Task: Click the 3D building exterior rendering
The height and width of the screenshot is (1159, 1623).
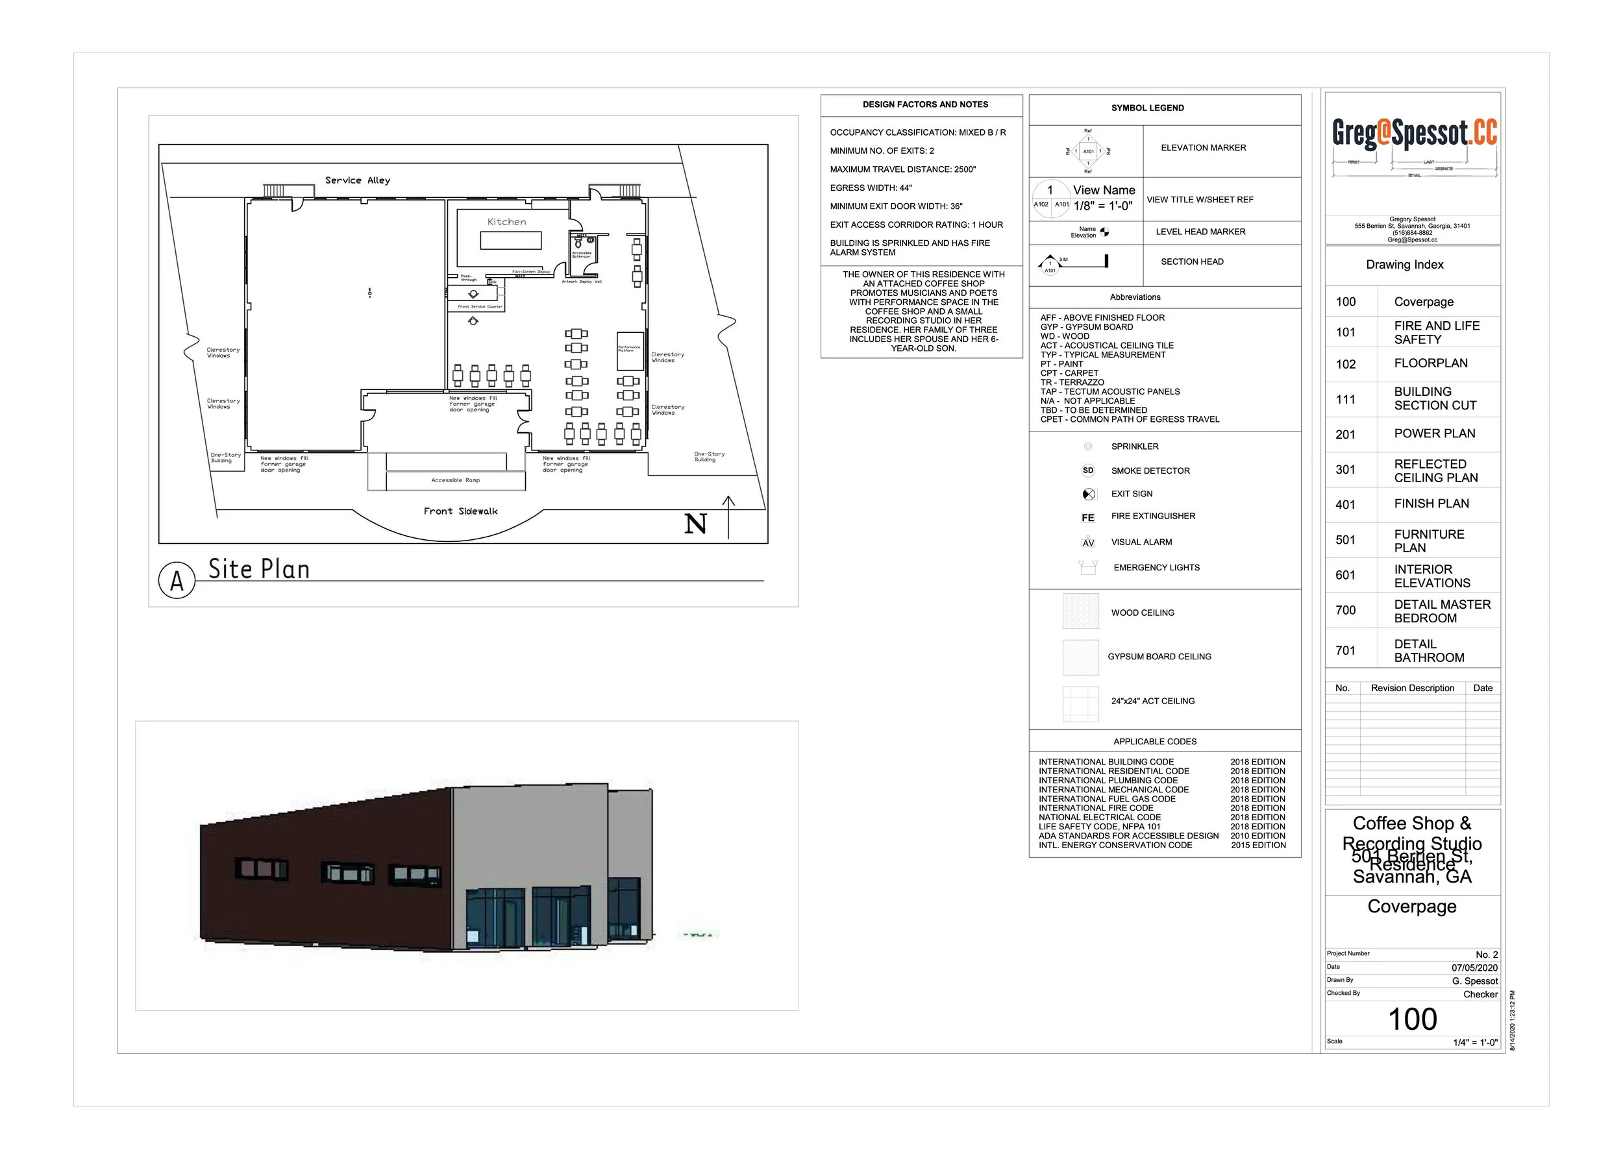Action: [x=428, y=867]
